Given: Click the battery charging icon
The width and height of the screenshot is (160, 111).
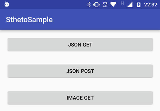Looking at the screenshot, I should click(138, 5).
